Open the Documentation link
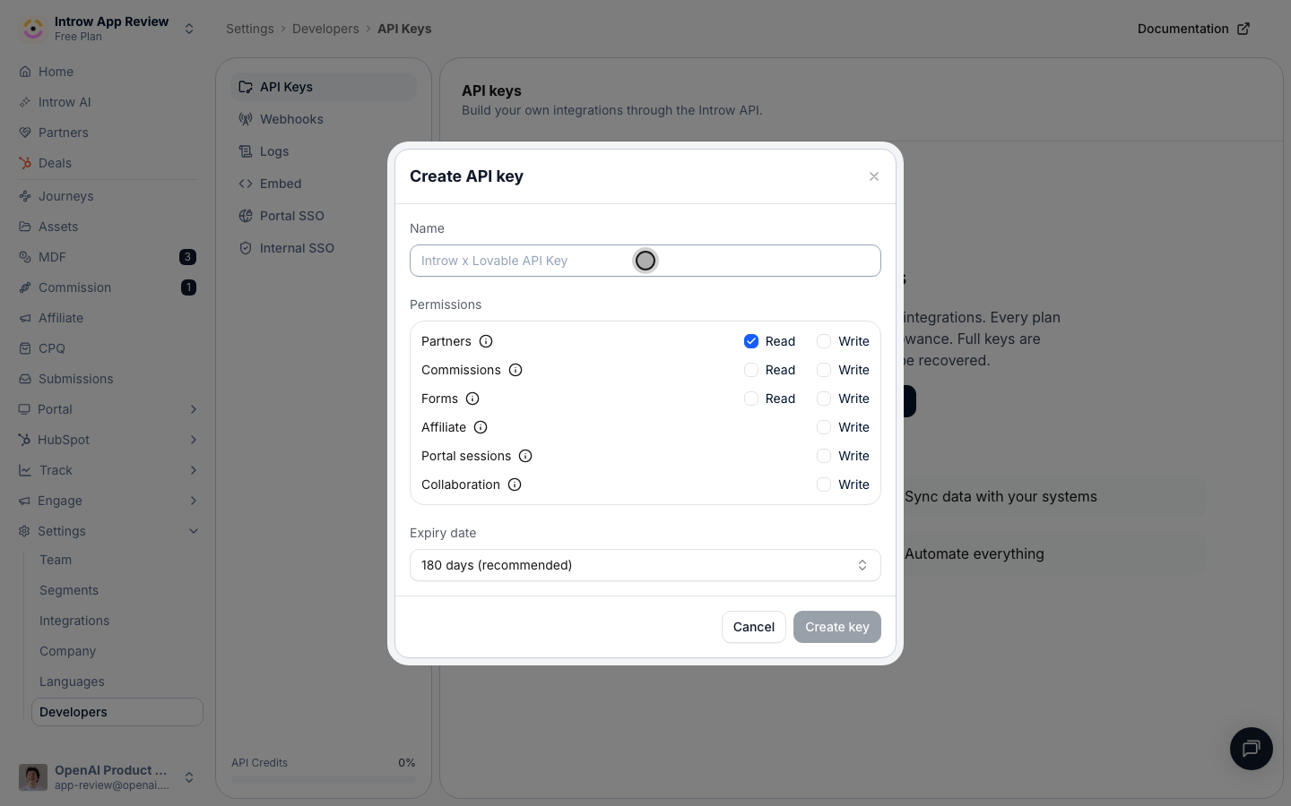 1193,29
